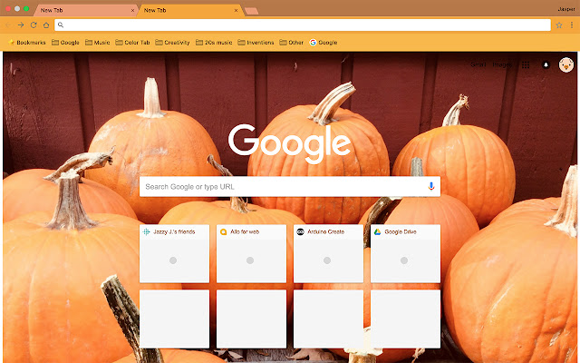Start voice search with the microphone icon
Viewport: 580px width, 363px height.
pos(431,186)
